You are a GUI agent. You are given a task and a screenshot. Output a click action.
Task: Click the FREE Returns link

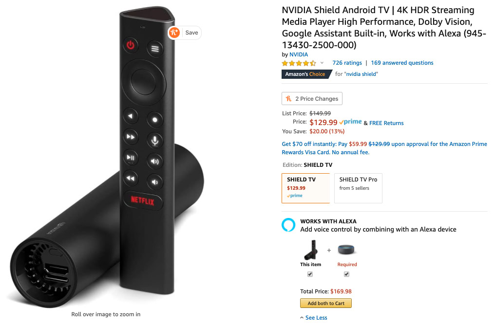[x=386, y=123]
